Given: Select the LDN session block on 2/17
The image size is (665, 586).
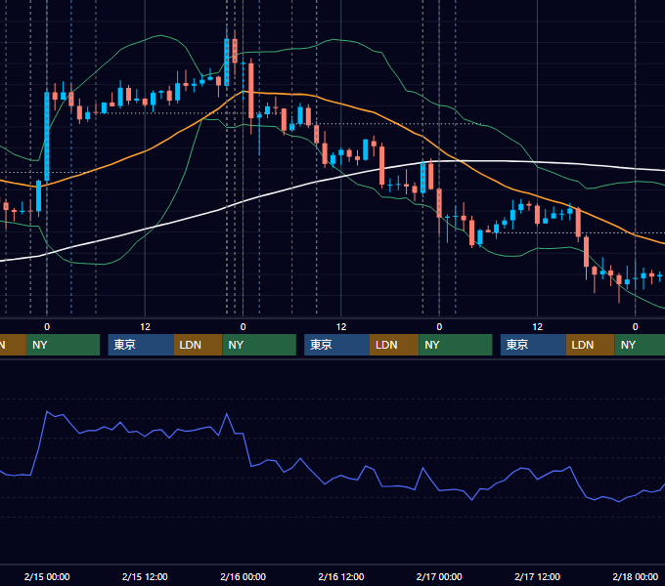Looking at the screenshot, I should click(591, 345).
